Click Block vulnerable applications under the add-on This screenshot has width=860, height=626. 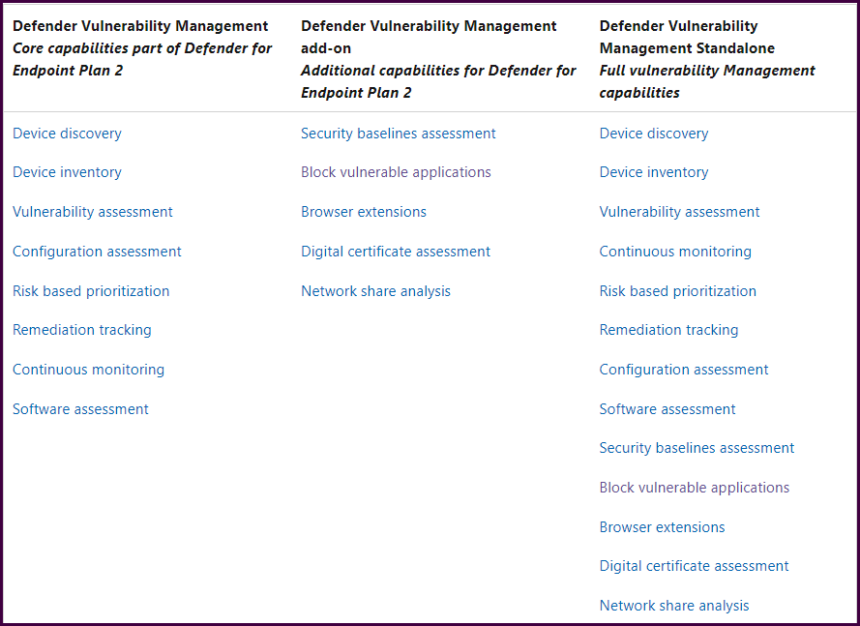(396, 172)
